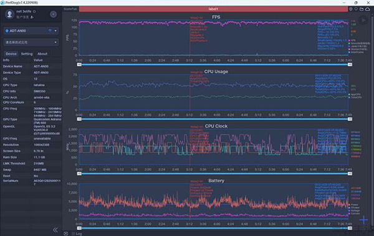Click the SerialNum row label
This screenshot has width=374, height=236.
click(11, 181)
